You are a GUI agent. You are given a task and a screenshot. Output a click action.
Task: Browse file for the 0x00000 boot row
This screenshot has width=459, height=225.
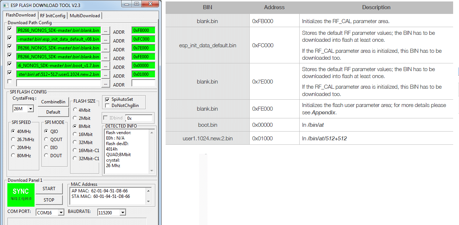click(105, 66)
